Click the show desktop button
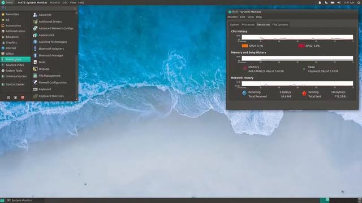 pyautogui.click(x=2, y=201)
